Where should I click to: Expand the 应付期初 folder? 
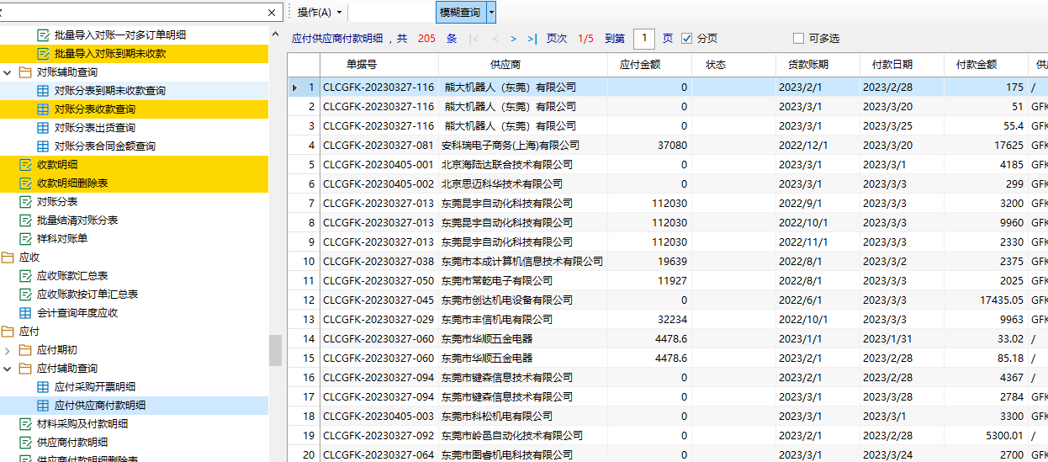[8, 350]
